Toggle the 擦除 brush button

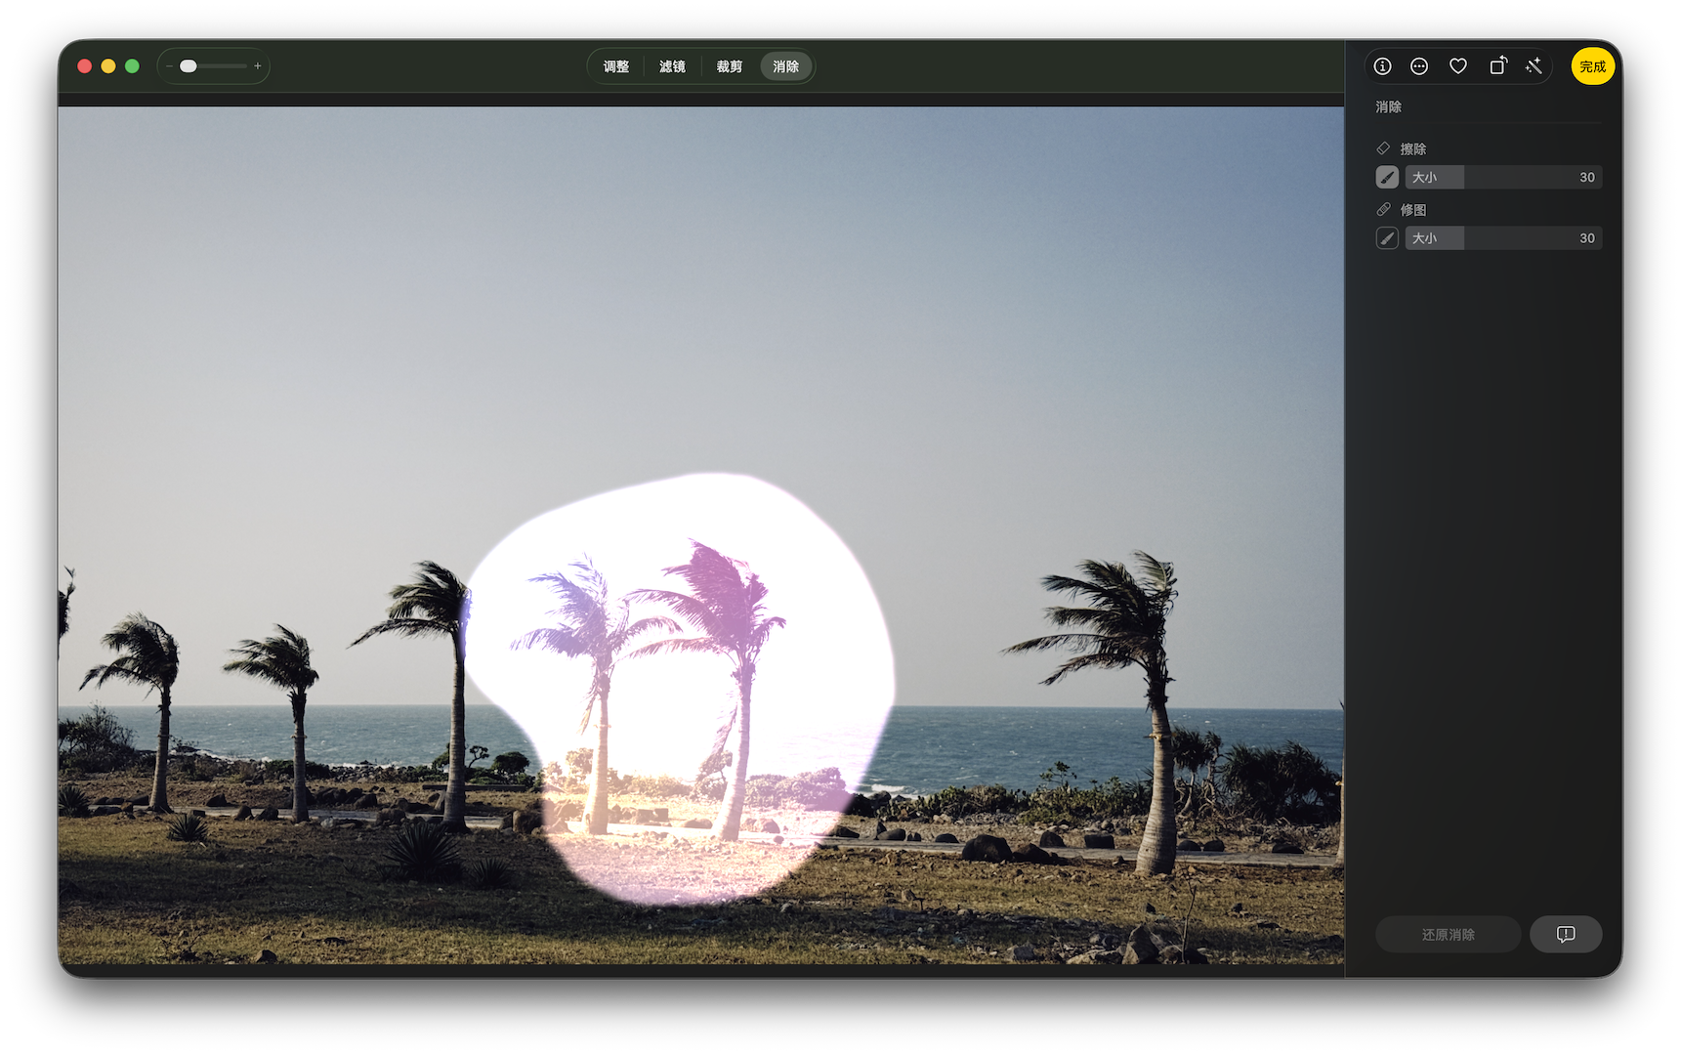pos(1387,177)
